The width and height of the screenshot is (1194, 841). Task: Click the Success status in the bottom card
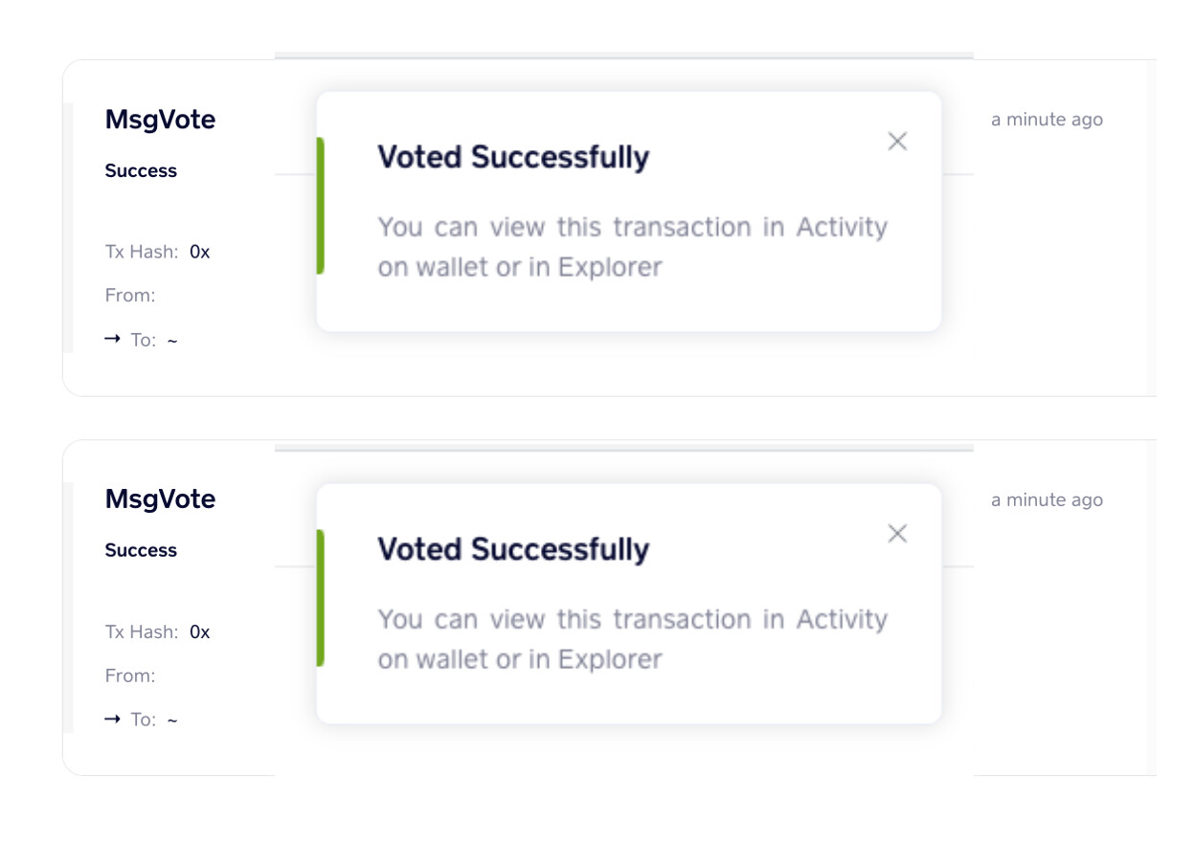click(141, 551)
